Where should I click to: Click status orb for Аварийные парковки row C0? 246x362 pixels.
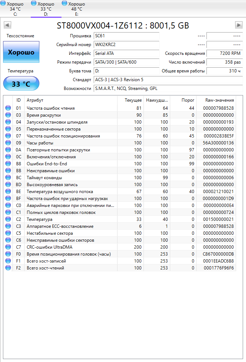click(x=8, y=205)
